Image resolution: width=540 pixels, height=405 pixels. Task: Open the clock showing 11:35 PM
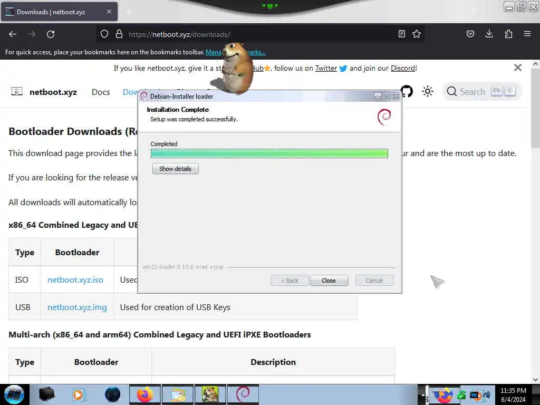[513, 394]
